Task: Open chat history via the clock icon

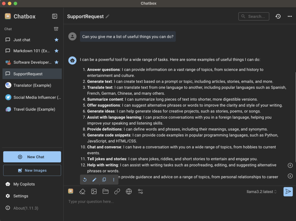Action: coord(278,16)
